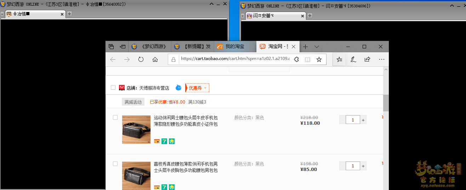Open the 运动休闲 waist bag thumbnail
Viewport: 466px width, 190px height.
coord(136,130)
